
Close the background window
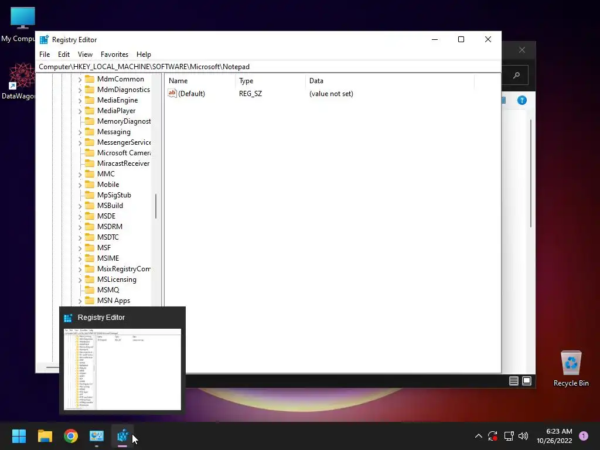click(x=522, y=50)
